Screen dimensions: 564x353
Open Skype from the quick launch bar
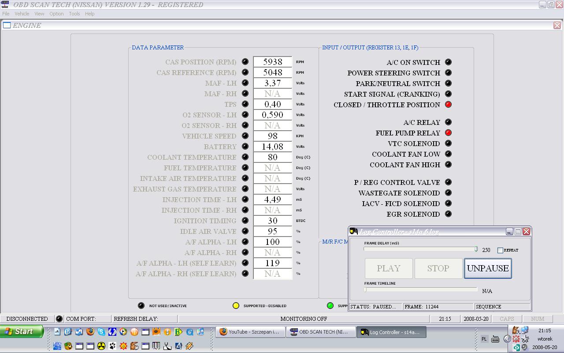101,332
